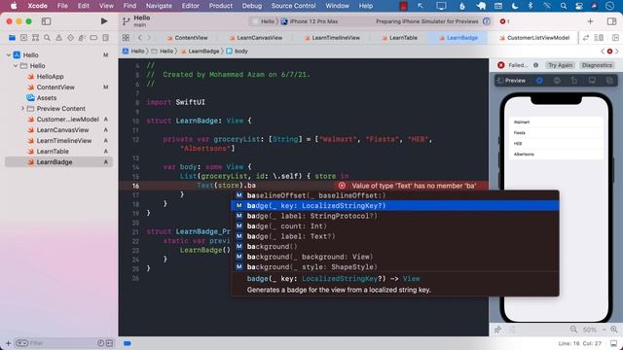The width and height of the screenshot is (623, 350).
Task: Select the Hello scheme in toolbar
Action: tap(264, 21)
